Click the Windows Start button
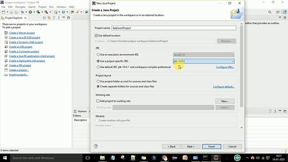This screenshot has height=162, width=288. (x=5, y=158)
